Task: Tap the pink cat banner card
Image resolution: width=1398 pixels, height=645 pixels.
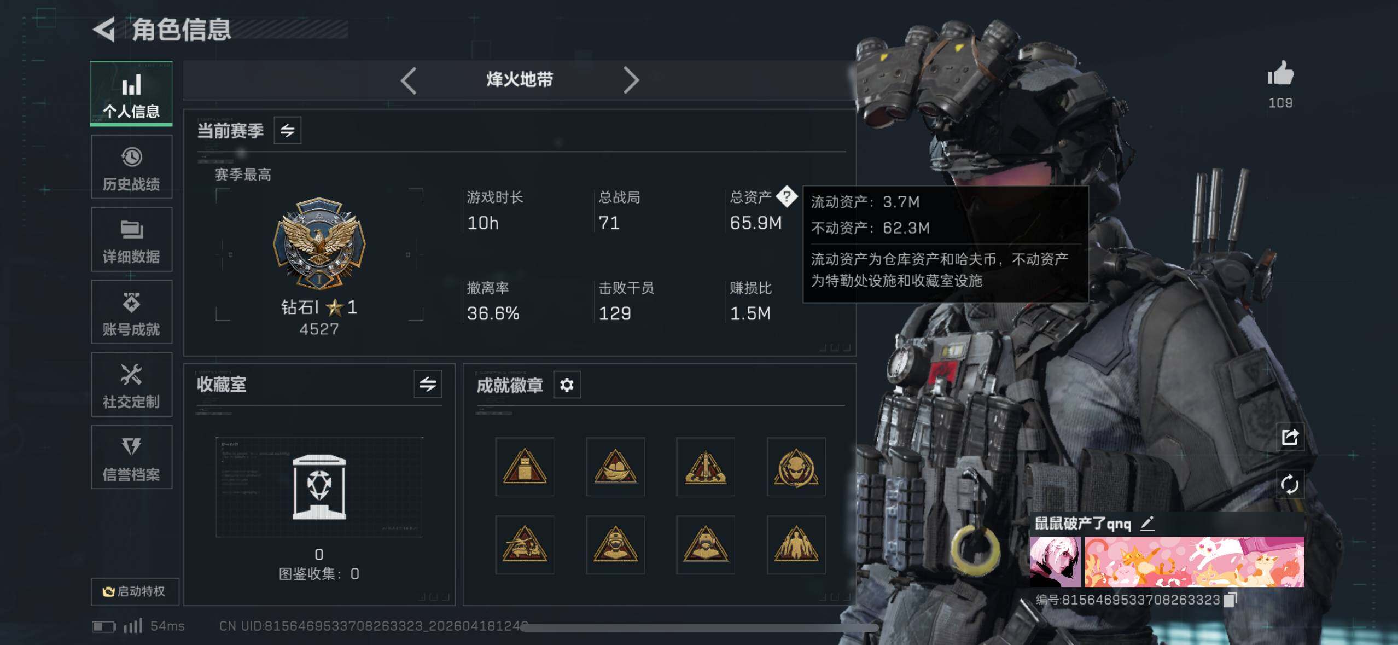Action: coord(1195,562)
